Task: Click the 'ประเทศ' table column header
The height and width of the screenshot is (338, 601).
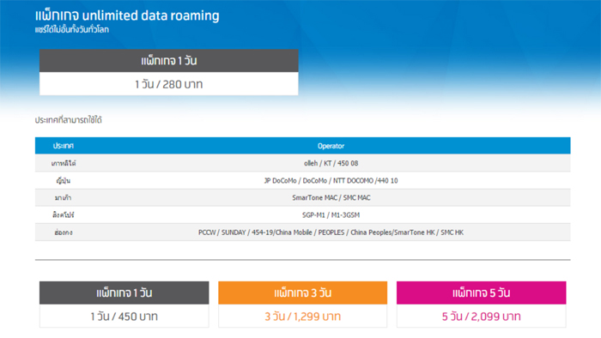Action: (64, 146)
